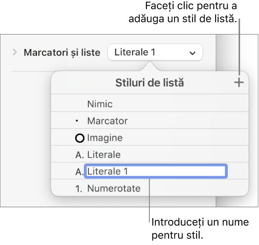Select the Literale list style
This screenshot has height=245, width=259.
pyautogui.click(x=150, y=154)
